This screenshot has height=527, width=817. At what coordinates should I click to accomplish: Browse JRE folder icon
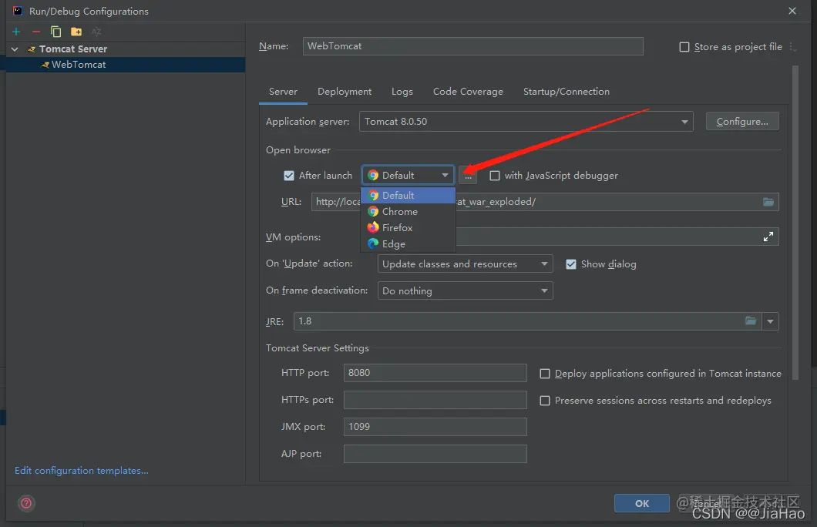[750, 321]
